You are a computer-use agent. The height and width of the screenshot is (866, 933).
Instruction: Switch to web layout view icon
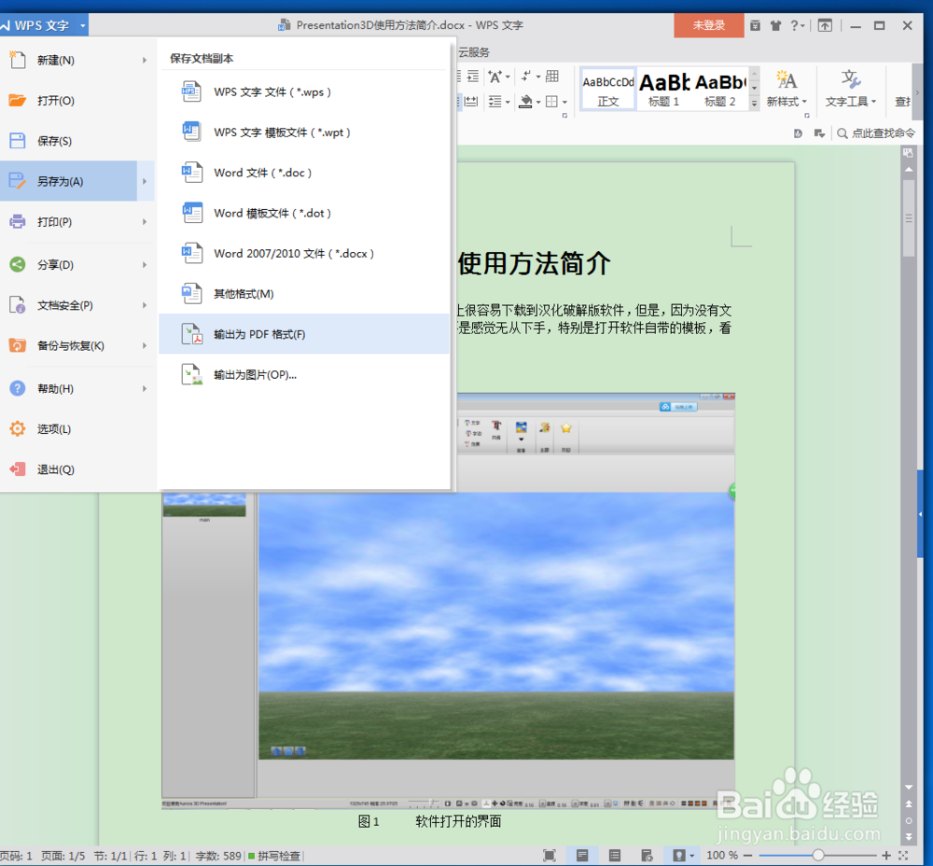[647, 856]
